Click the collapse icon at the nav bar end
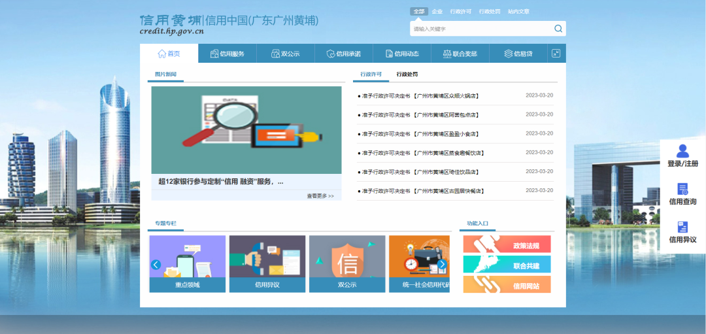The width and height of the screenshot is (706, 334). (x=556, y=54)
